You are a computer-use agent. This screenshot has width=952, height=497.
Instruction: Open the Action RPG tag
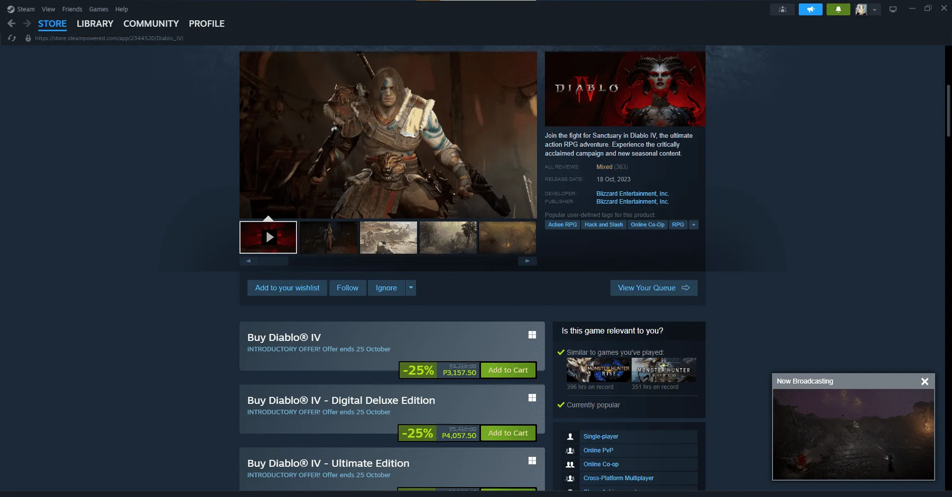(563, 225)
